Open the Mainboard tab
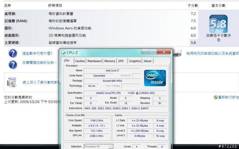 coord(94,61)
